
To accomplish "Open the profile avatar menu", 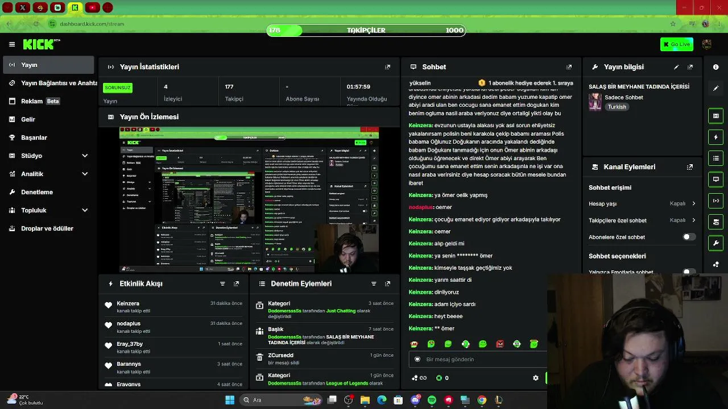I will pyautogui.click(x=707, y=44).
